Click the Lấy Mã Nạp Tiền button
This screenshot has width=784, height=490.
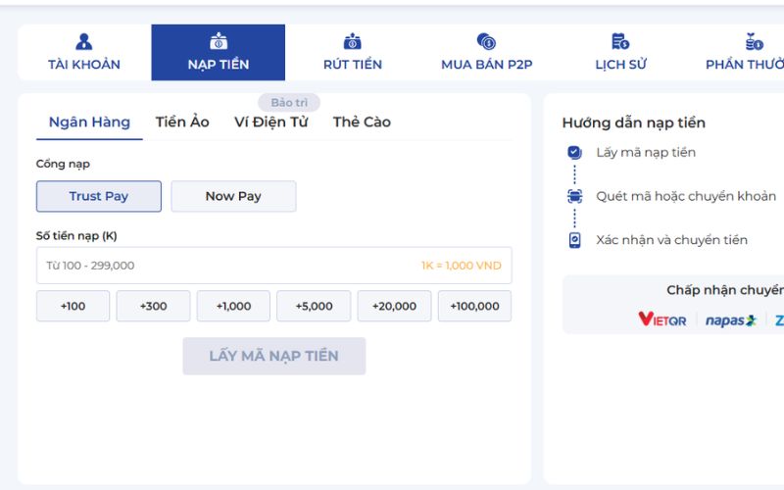coord(274,356)
